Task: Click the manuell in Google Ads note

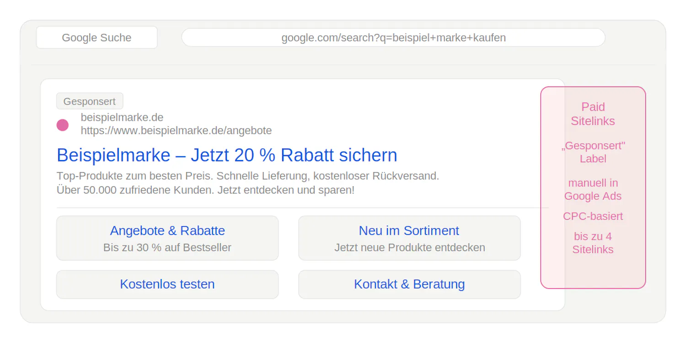Action: click(x=593, y=189)
